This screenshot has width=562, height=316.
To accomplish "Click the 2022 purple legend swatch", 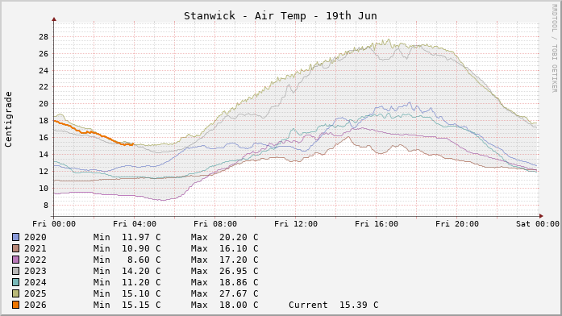I will pyautogui.click(x=16, y=260).
